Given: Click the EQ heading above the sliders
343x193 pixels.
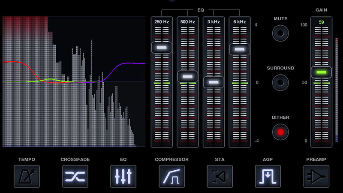Looking at the screenshot, I should click(x=201, y=10).
